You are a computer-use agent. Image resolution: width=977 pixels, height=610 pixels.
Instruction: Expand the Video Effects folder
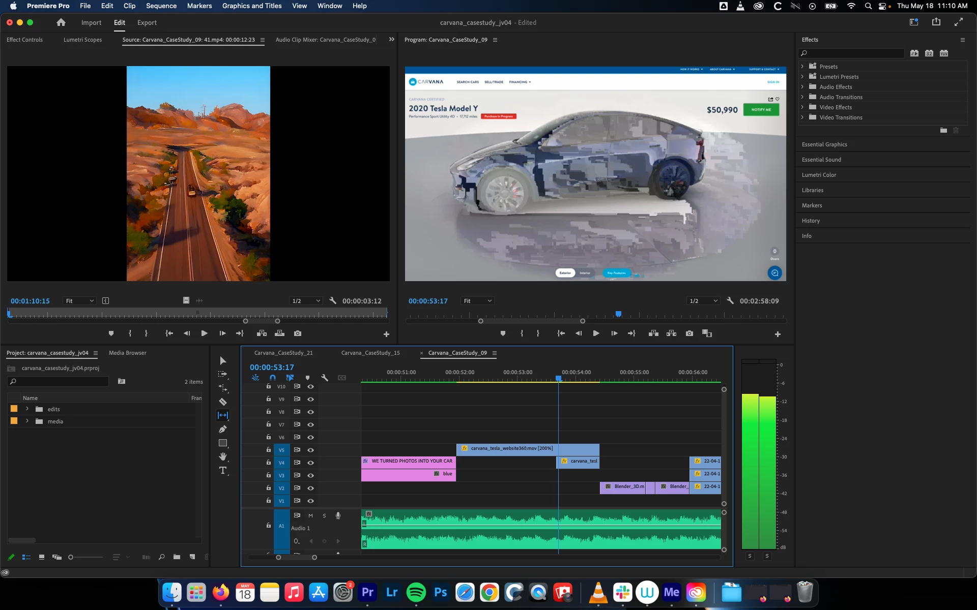tap(802, 107)
